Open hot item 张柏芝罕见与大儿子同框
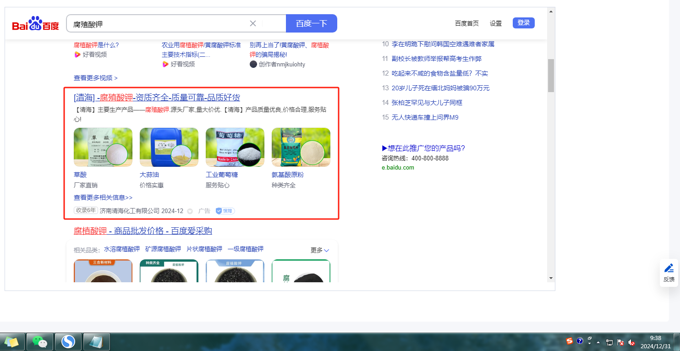The height and width of the screenshot is (351, 680). tap(427, 103)
